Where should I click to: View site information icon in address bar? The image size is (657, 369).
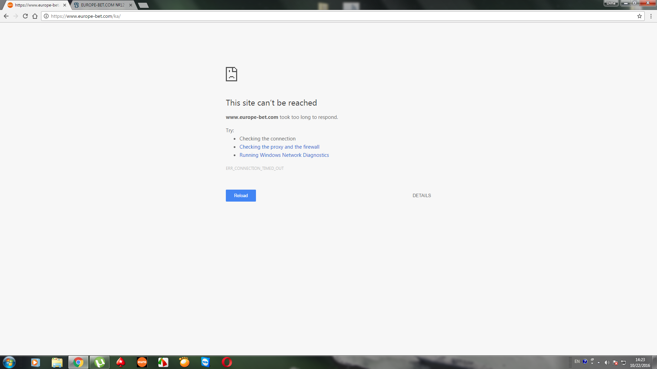46,16
